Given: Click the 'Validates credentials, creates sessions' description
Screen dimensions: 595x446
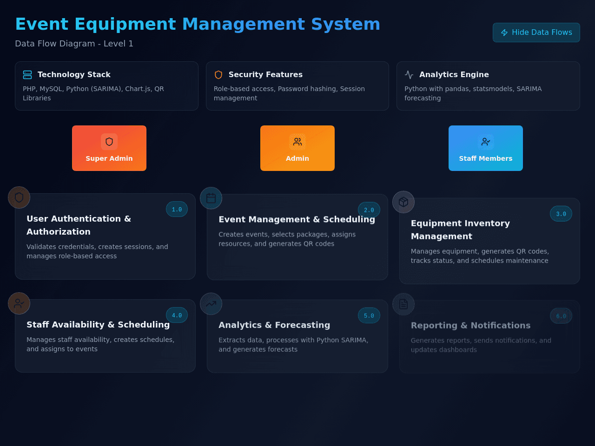Looking at the screenshot, I should tap(97, 251).
